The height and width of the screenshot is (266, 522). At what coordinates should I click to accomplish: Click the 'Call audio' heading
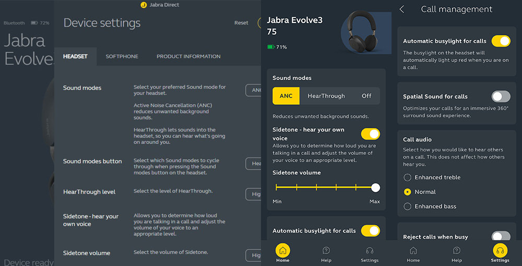[x=418, y=140]
